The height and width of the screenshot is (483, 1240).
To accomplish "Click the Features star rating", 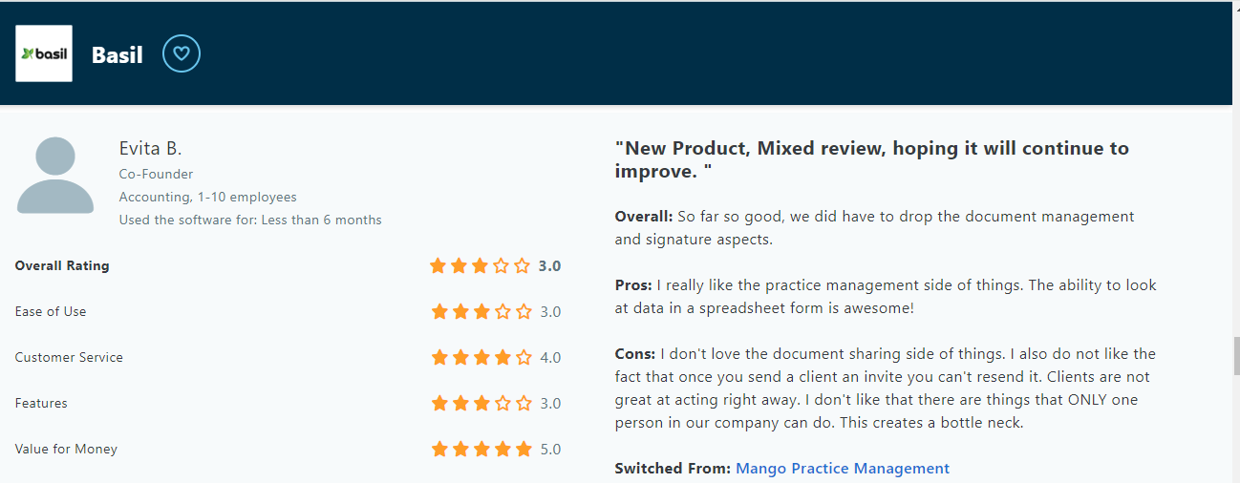I will [x=481, y=404].
